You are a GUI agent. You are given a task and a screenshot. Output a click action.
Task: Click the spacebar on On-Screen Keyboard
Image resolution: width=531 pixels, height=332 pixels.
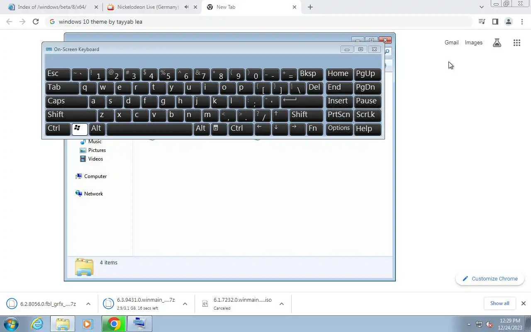149,129
